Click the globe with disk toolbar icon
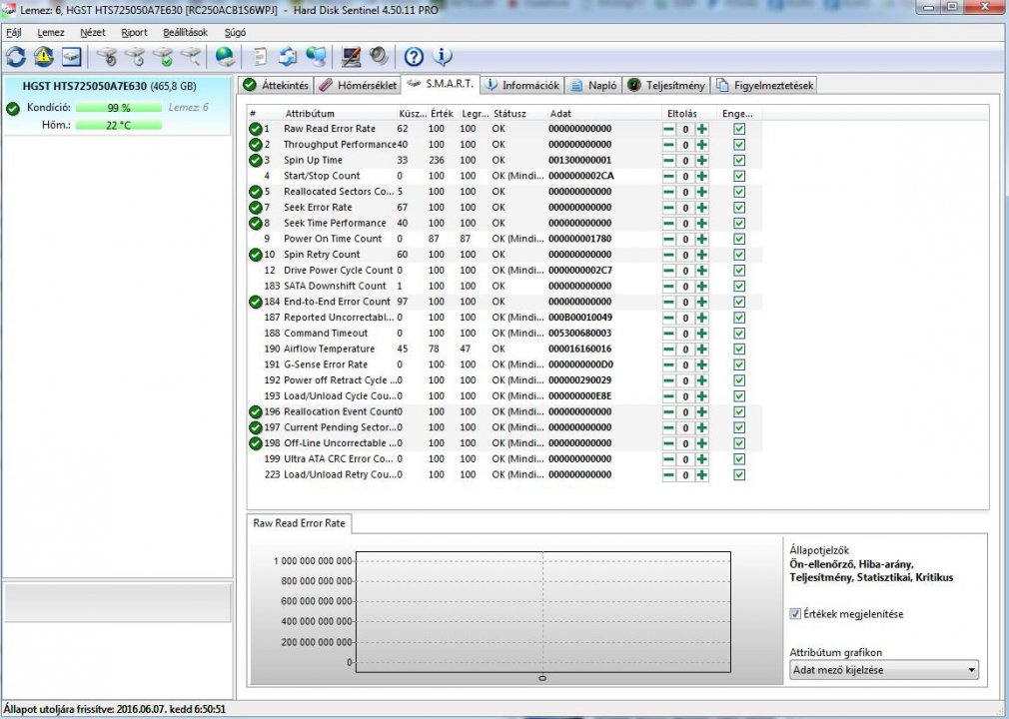The height and width of the screenshot is (719, 1009). (225, 57)
